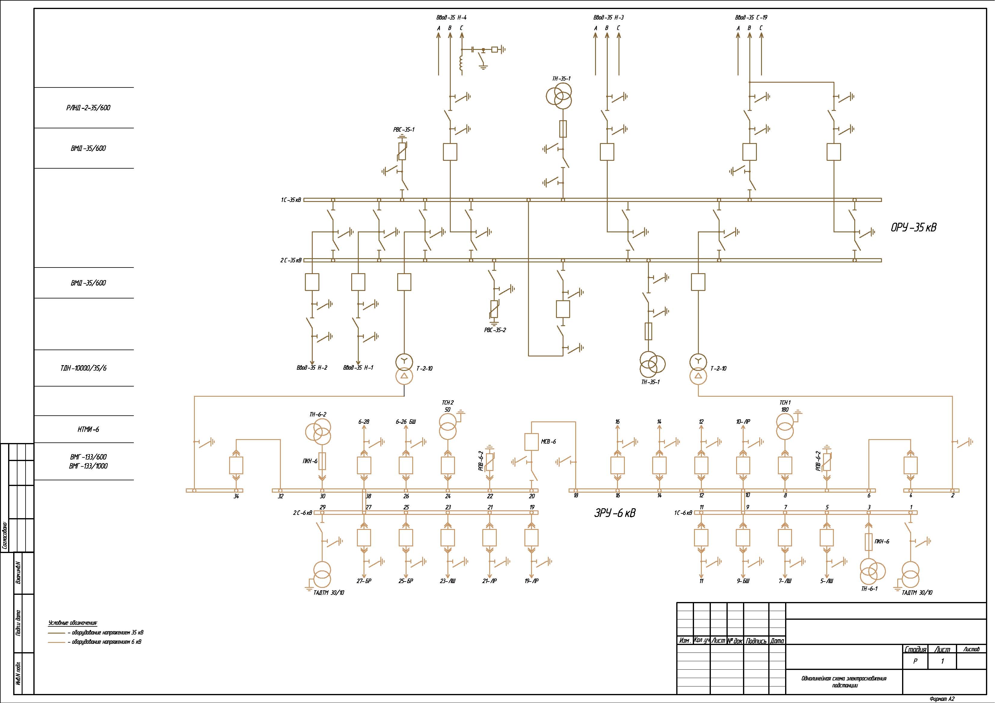995x703 pixels.
Task: Click the breaker box of feeder 6-28
Action: click(364, 466)
